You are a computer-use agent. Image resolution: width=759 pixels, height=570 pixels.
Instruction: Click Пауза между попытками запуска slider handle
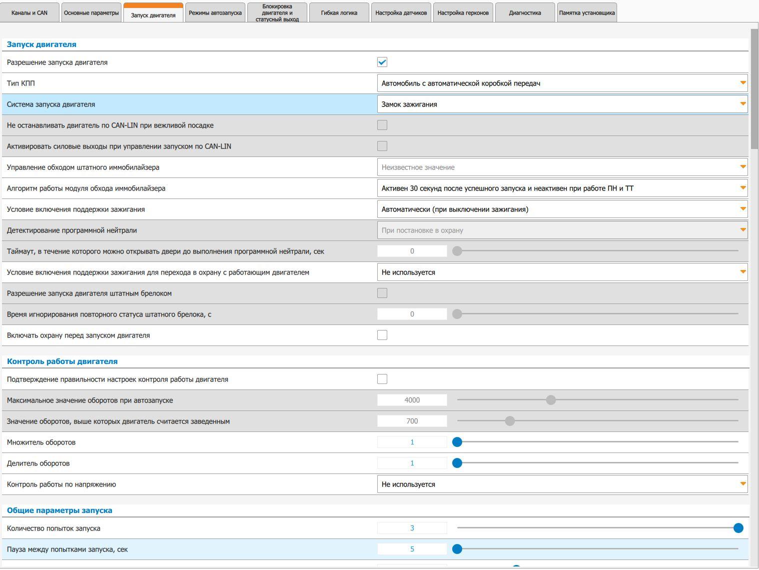[x=457, y=549]
